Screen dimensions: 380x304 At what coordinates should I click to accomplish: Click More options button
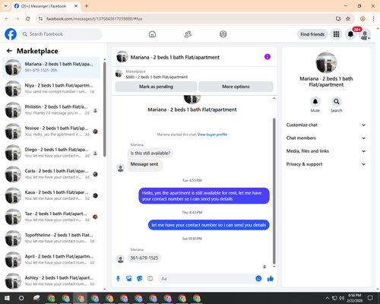[236, 87]
